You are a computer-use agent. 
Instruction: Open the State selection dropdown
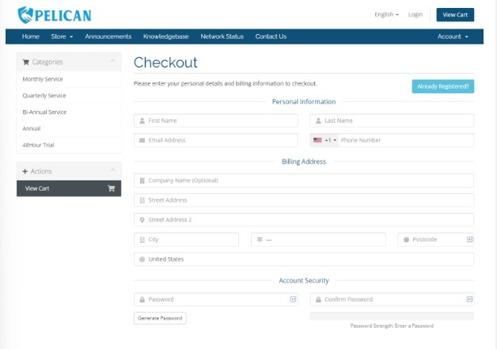click(x=318, y=239)
